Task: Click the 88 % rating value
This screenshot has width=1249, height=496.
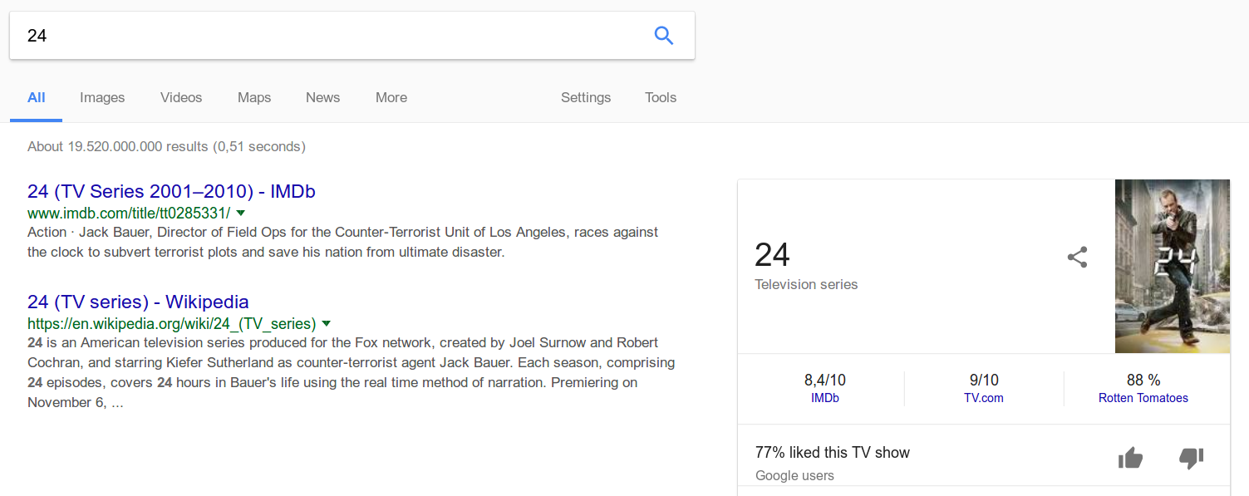Action: 1143,380
